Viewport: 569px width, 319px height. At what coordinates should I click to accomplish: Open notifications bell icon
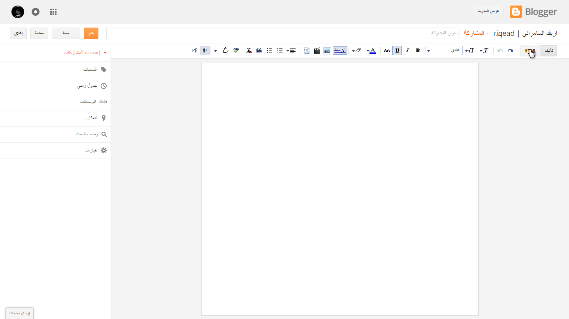[x=36, y=12]
